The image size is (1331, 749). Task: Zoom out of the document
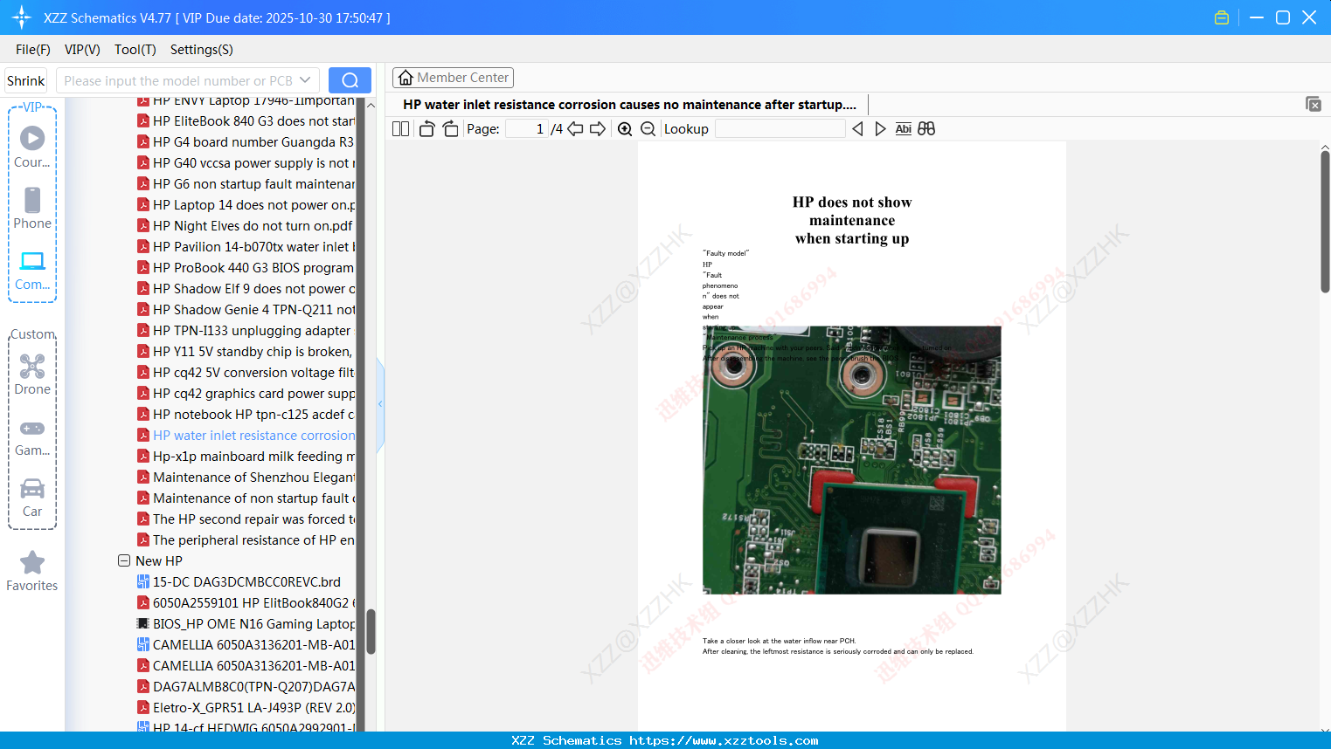click(x=648, y=129)
